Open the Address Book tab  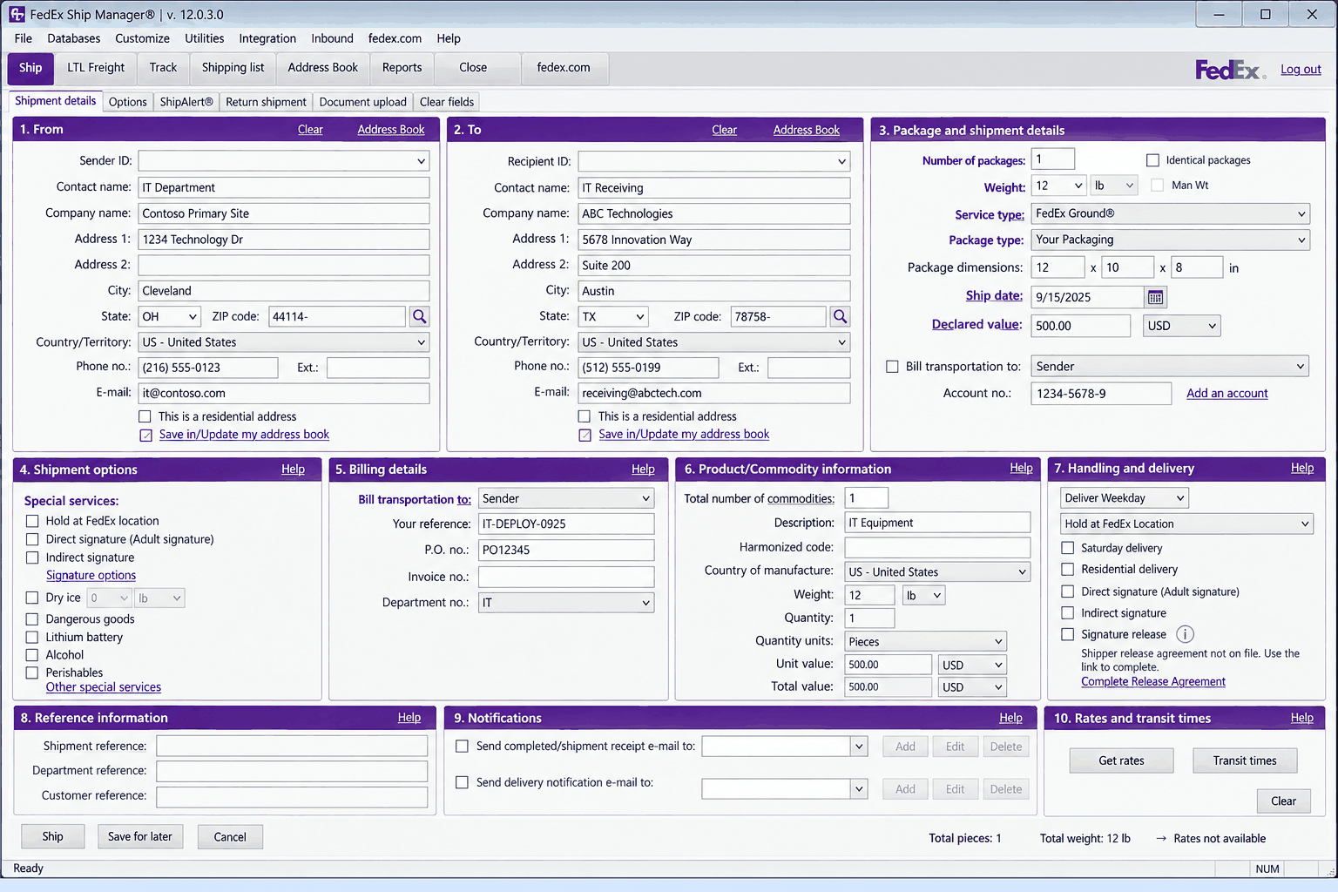322,68
